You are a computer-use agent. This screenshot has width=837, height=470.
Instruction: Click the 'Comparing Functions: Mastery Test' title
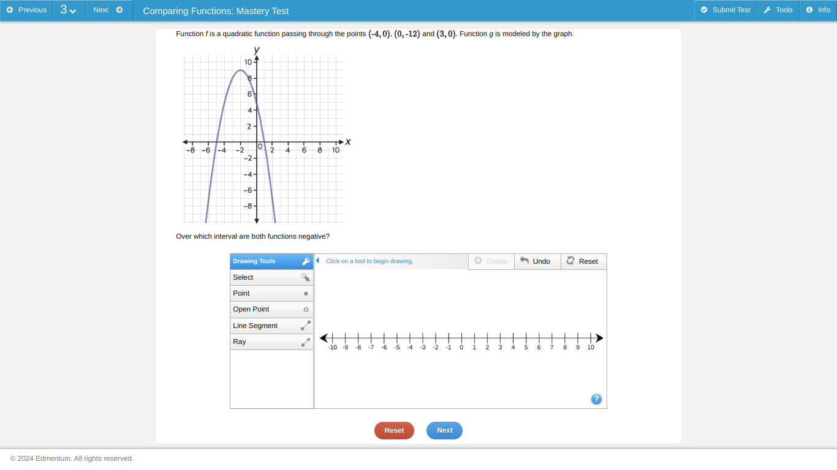(216, 10)
